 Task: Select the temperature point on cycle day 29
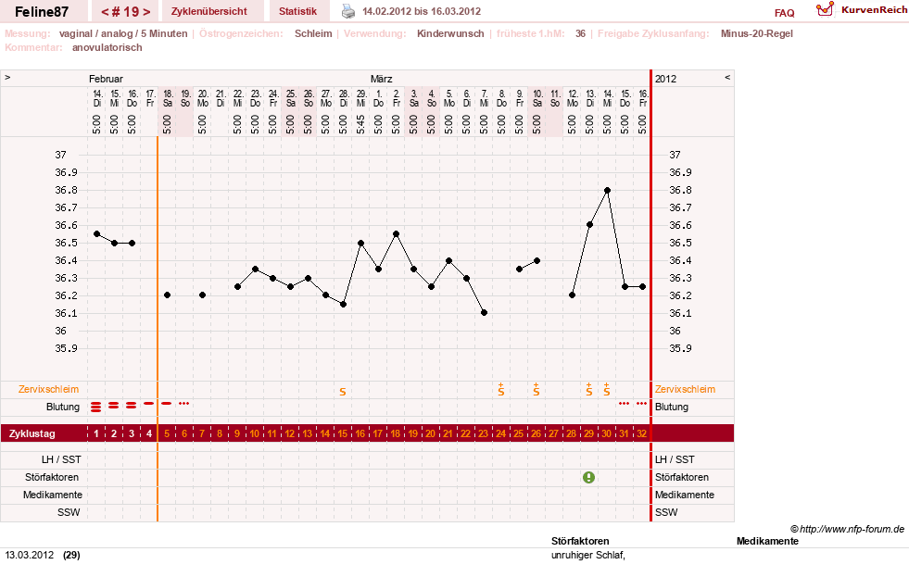(x=589, y=225)
